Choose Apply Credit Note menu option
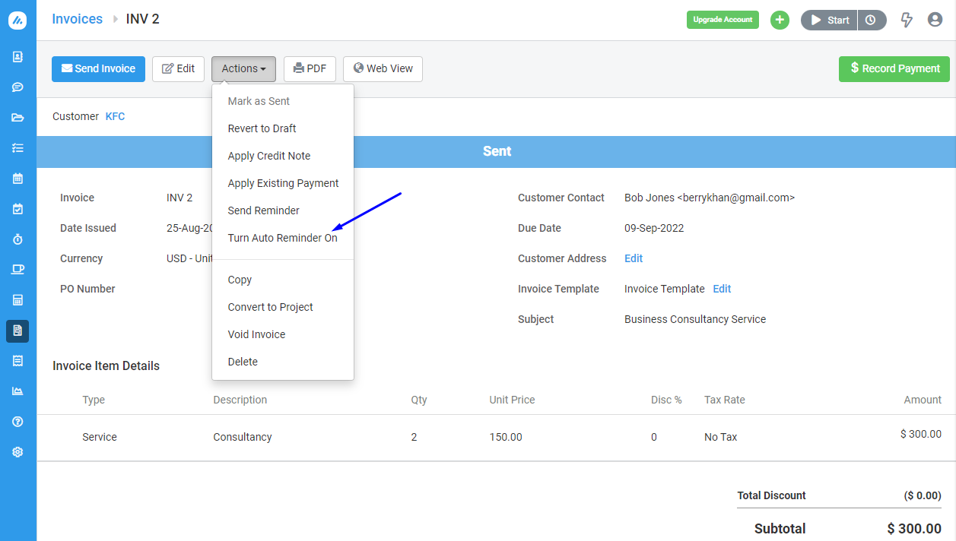The height and width of the screenshot is (541, 956). 268,156
